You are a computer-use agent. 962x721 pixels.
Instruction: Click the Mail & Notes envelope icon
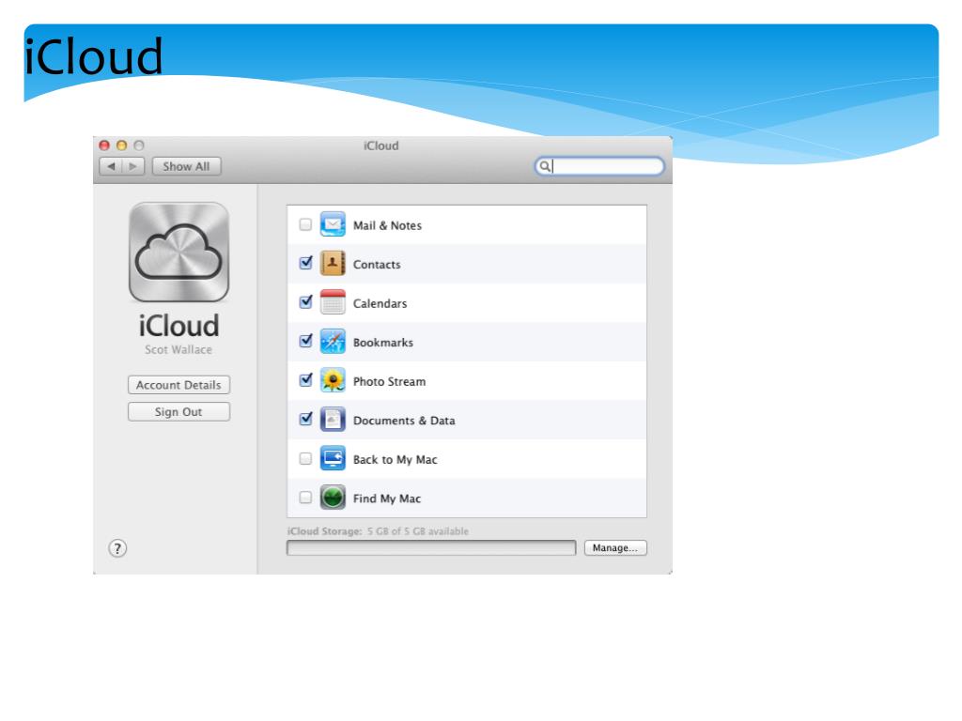point(333,224)
